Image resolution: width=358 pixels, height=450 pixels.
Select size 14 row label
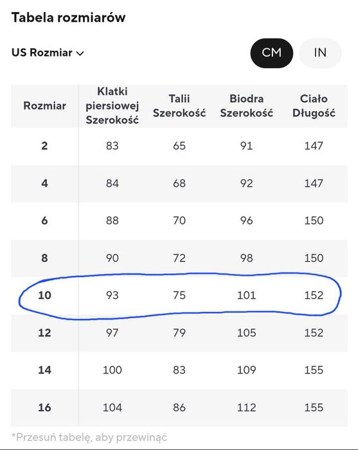coord(44,370)
